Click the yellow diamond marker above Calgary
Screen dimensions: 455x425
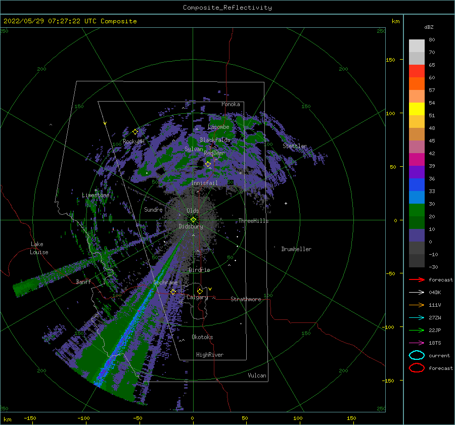pos(200,291)
